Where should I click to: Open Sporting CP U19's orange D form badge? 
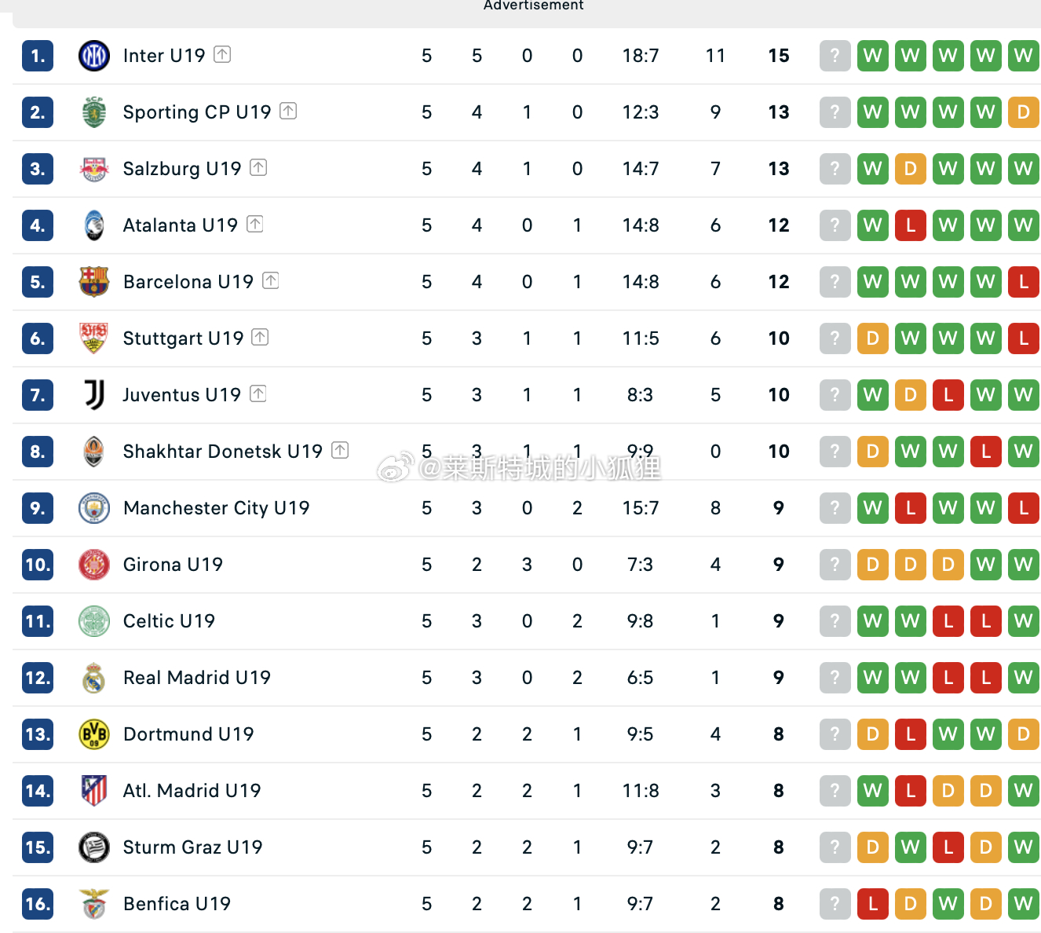point(1023,112)
